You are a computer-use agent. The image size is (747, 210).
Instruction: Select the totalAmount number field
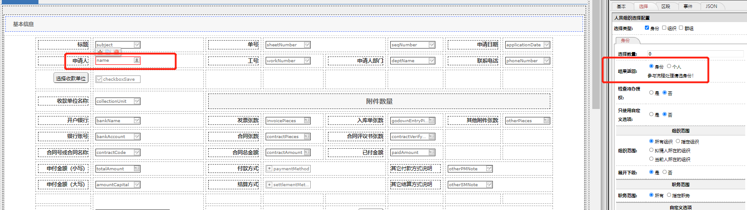(118, 169)
